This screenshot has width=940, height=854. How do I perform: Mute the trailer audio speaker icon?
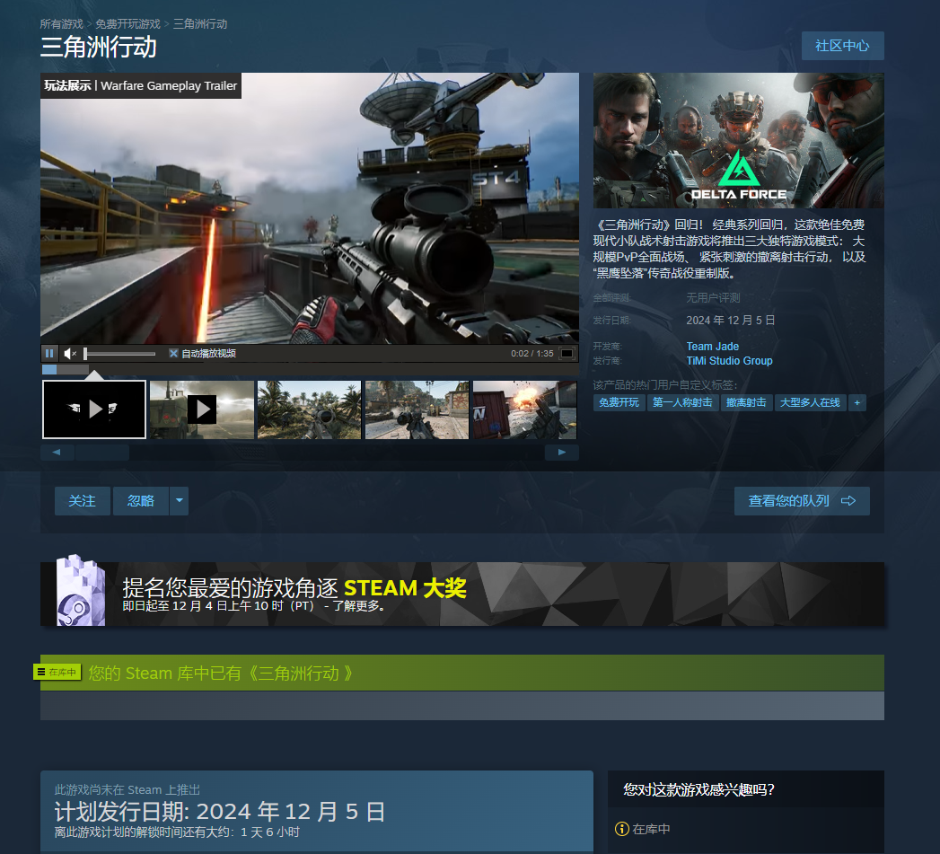pyautogui.click(x=69, y=353)
